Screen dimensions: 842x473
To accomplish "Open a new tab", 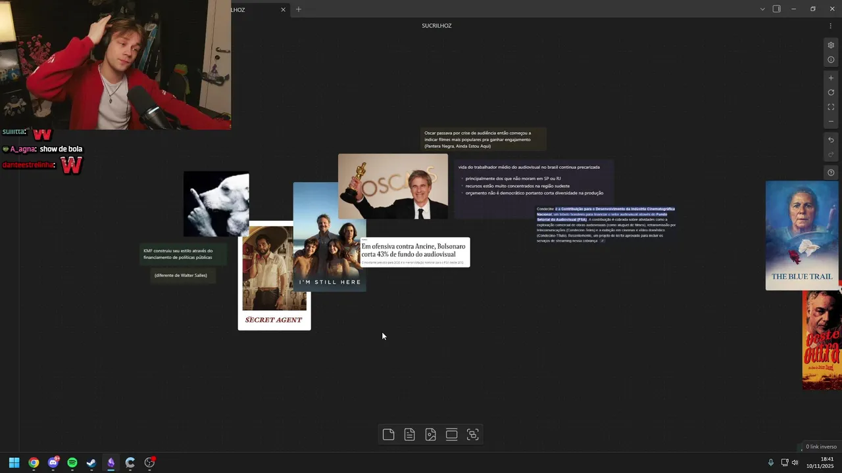I will tap(298, 9).
